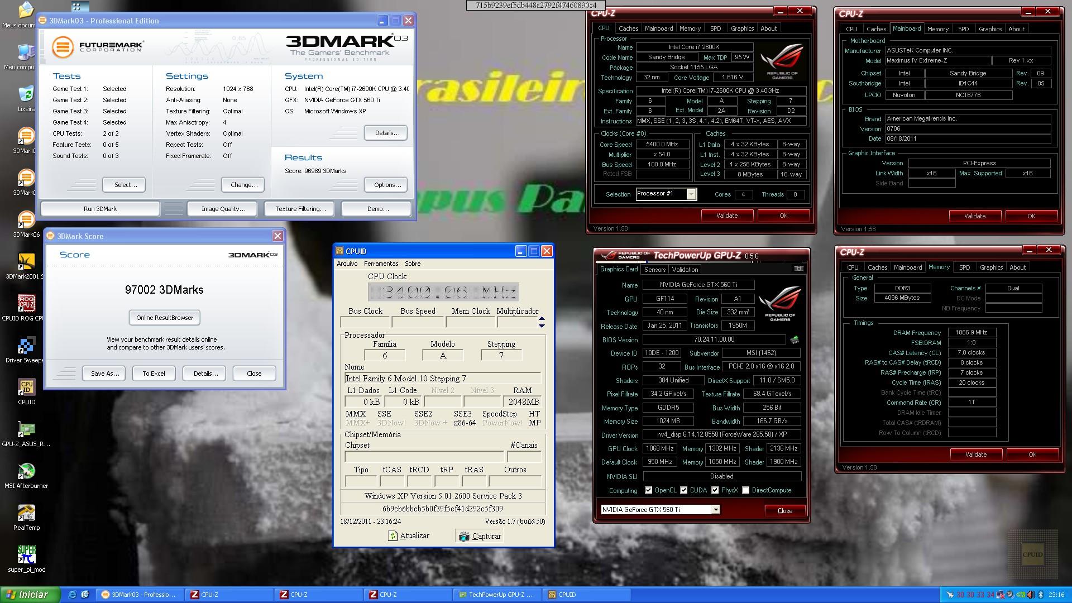Open the Ferramentas menu in CPUID

[381, 264]
